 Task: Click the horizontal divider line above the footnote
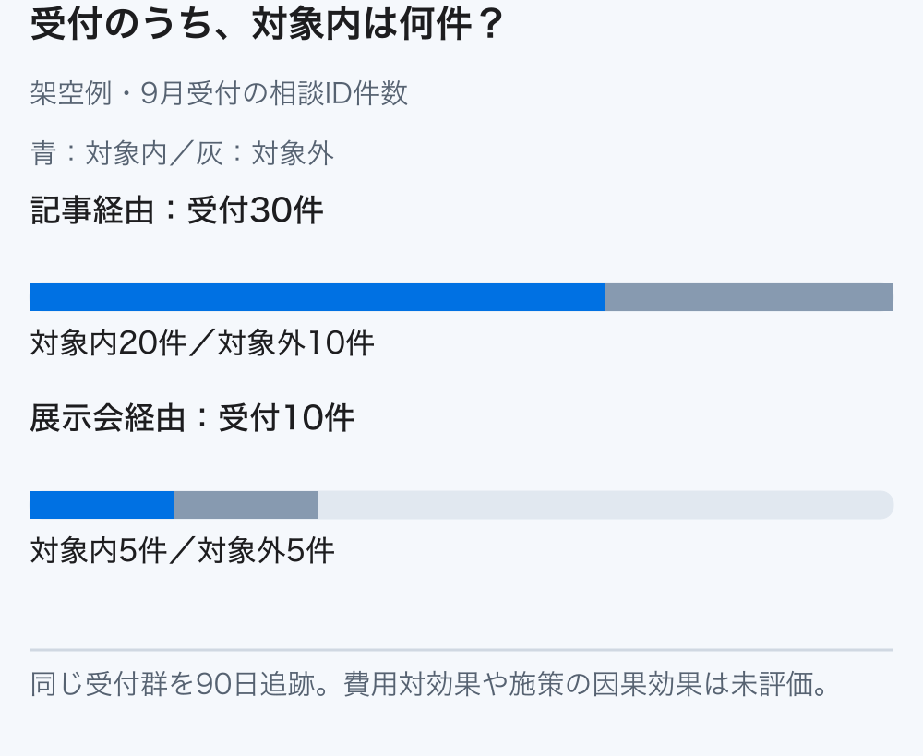[461, 650]
